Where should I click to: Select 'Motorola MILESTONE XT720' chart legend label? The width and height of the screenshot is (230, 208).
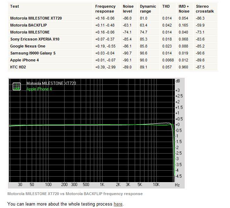(x=51, y=83)
